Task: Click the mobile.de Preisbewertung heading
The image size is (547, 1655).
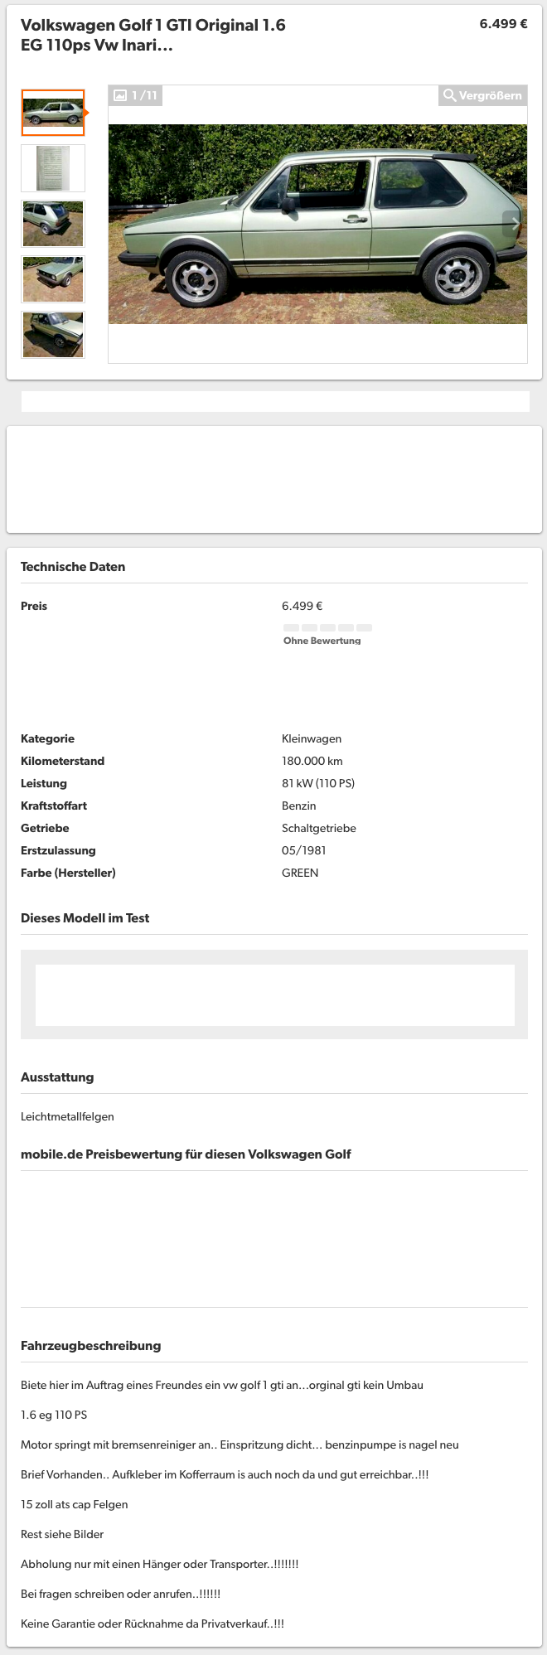Action: (186, 1154)
